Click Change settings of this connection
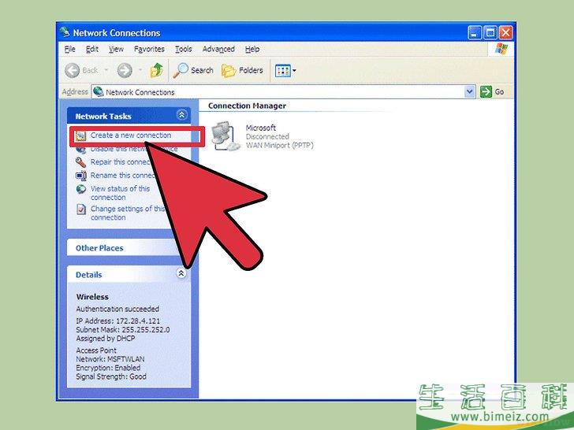Screen dimensions: 574x430 (x=128, y=213)
